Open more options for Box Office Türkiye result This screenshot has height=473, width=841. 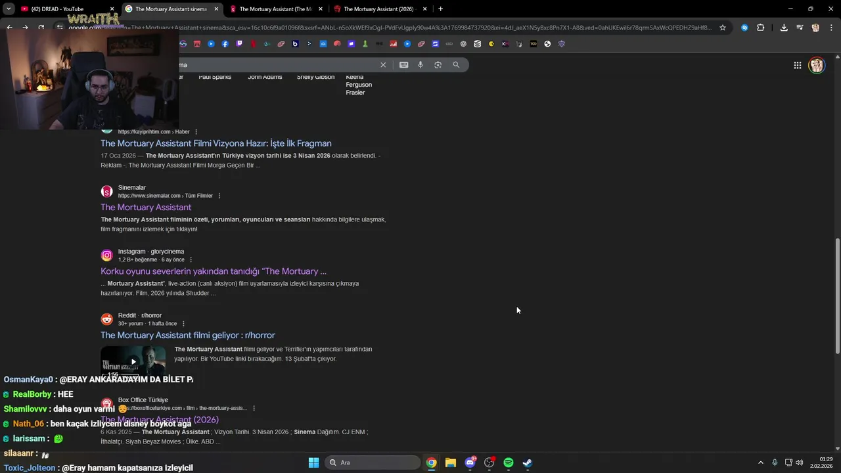[x=254, y=408]
